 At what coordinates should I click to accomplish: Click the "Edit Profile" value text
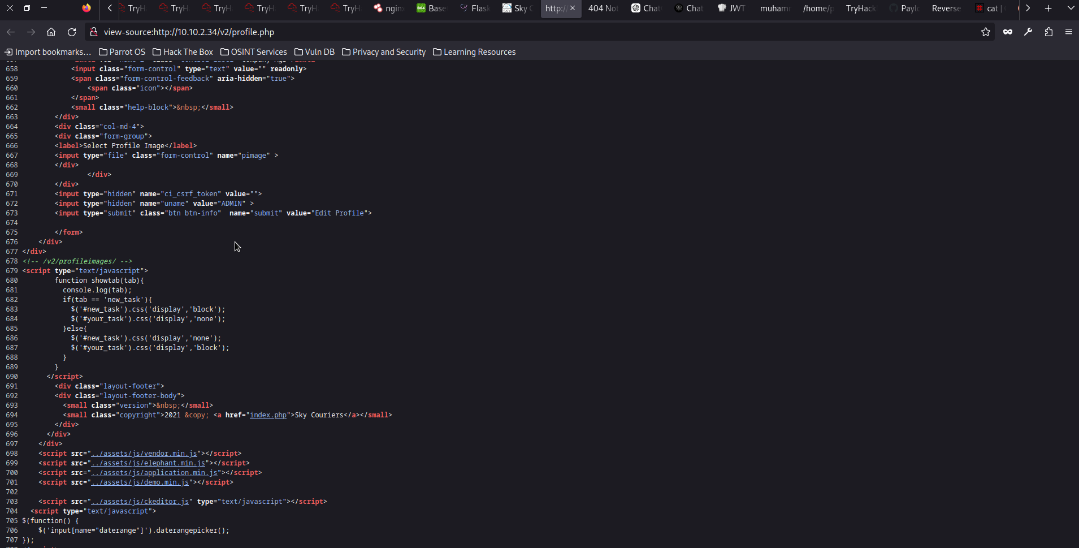[x=339, y=213]
